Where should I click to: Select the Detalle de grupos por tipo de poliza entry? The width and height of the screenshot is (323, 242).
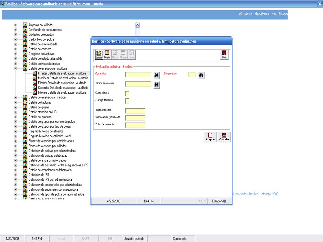pos(49,127)
